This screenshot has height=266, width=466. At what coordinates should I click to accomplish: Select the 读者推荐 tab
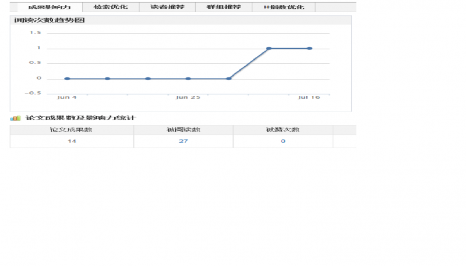pyautogui.click(x=167, y=7)
